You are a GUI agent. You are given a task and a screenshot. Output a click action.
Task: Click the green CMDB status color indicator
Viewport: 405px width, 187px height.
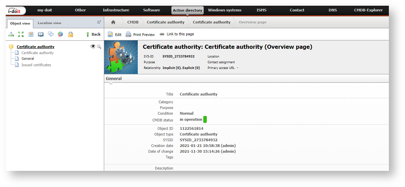[205, 119]
